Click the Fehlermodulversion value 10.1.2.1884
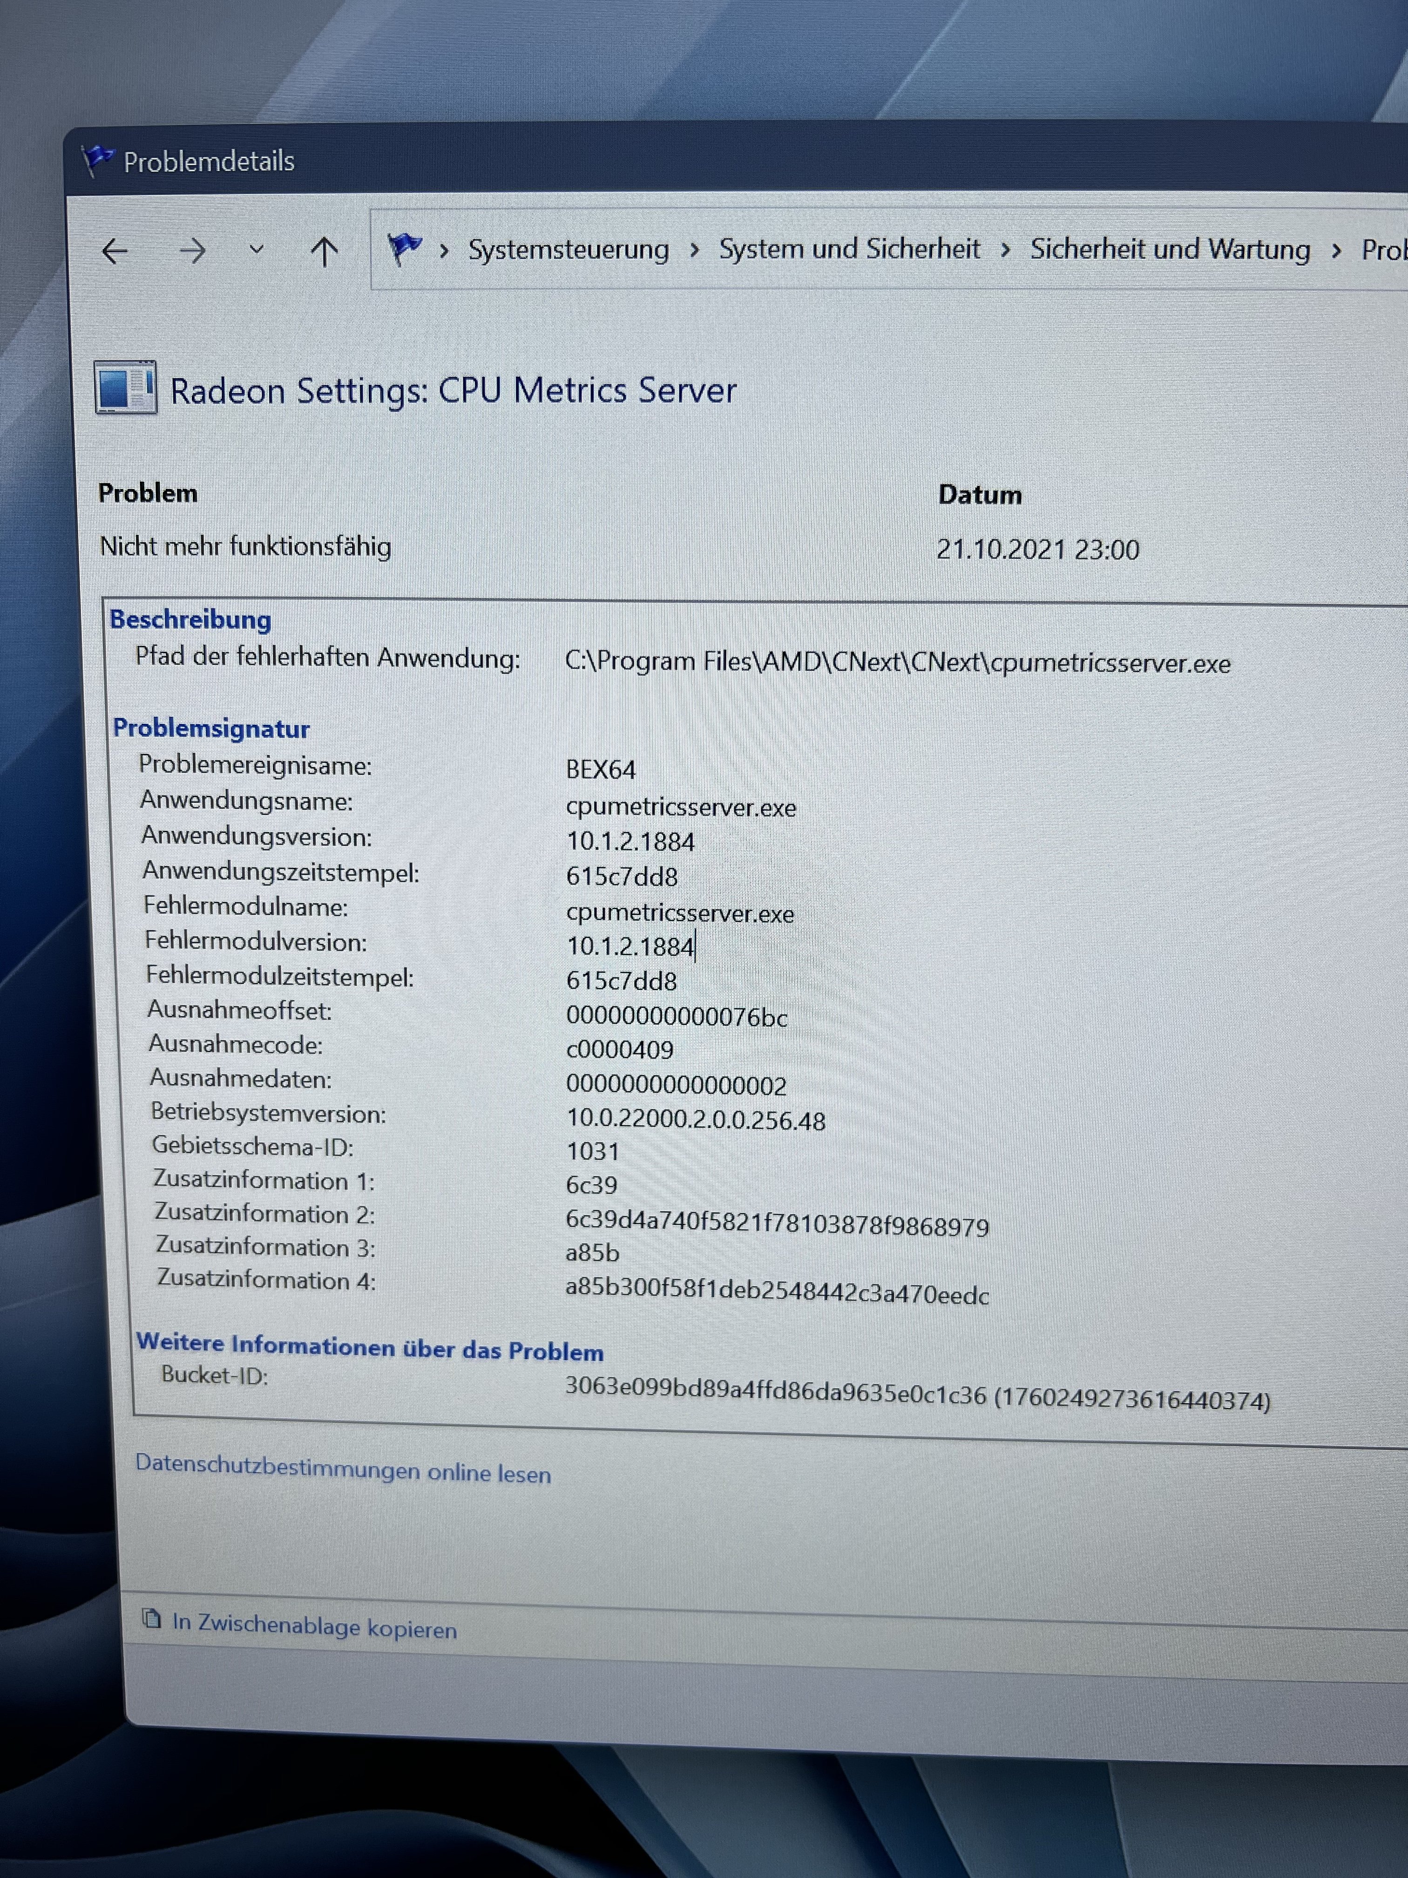 630,946
